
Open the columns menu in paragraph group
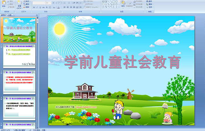point(81,7)
